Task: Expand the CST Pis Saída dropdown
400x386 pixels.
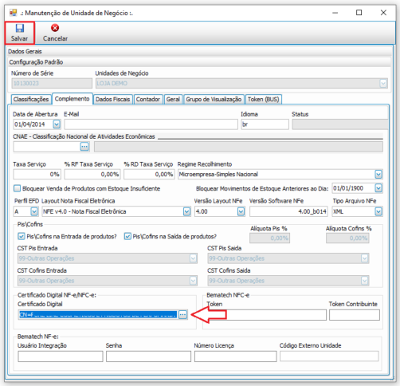Action: click(x=364, y=258)
